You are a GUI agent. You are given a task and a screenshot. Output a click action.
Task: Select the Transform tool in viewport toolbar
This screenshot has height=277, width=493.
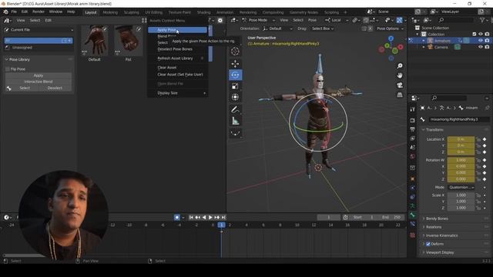tap(235, 98)
